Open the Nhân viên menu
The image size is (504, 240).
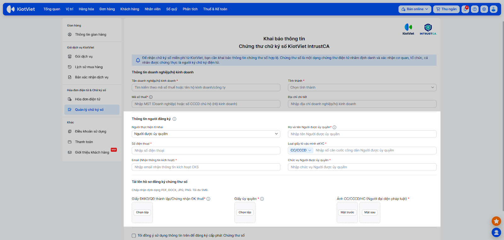(x=153, y=9)
